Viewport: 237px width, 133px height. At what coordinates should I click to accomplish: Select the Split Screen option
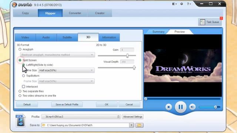coord(20,60)
